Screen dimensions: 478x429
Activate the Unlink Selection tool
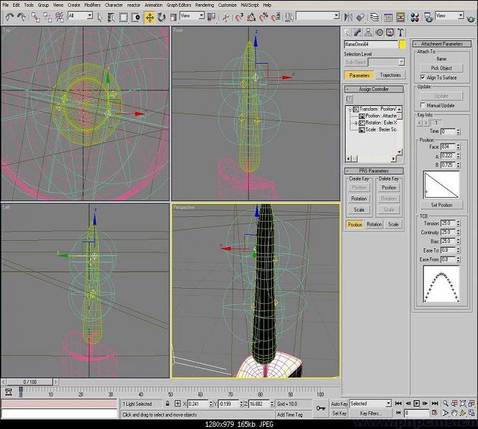[48, 17]
